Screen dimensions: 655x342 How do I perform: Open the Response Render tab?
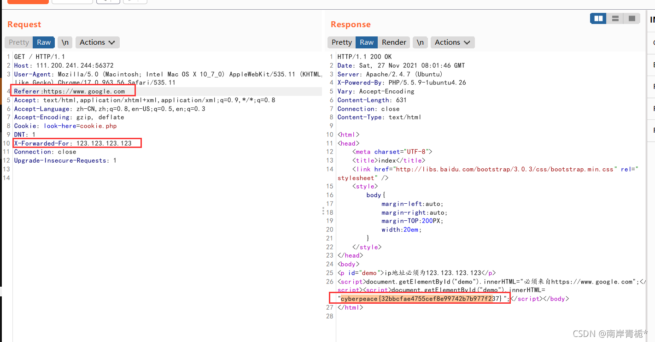(x=394, y=42)
